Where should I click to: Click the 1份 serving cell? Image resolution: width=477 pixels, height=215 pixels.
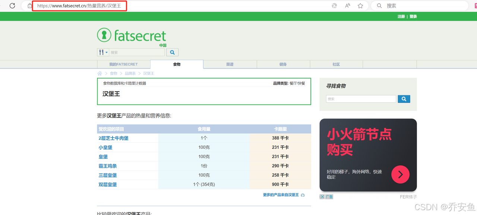(x=204, y=166)
